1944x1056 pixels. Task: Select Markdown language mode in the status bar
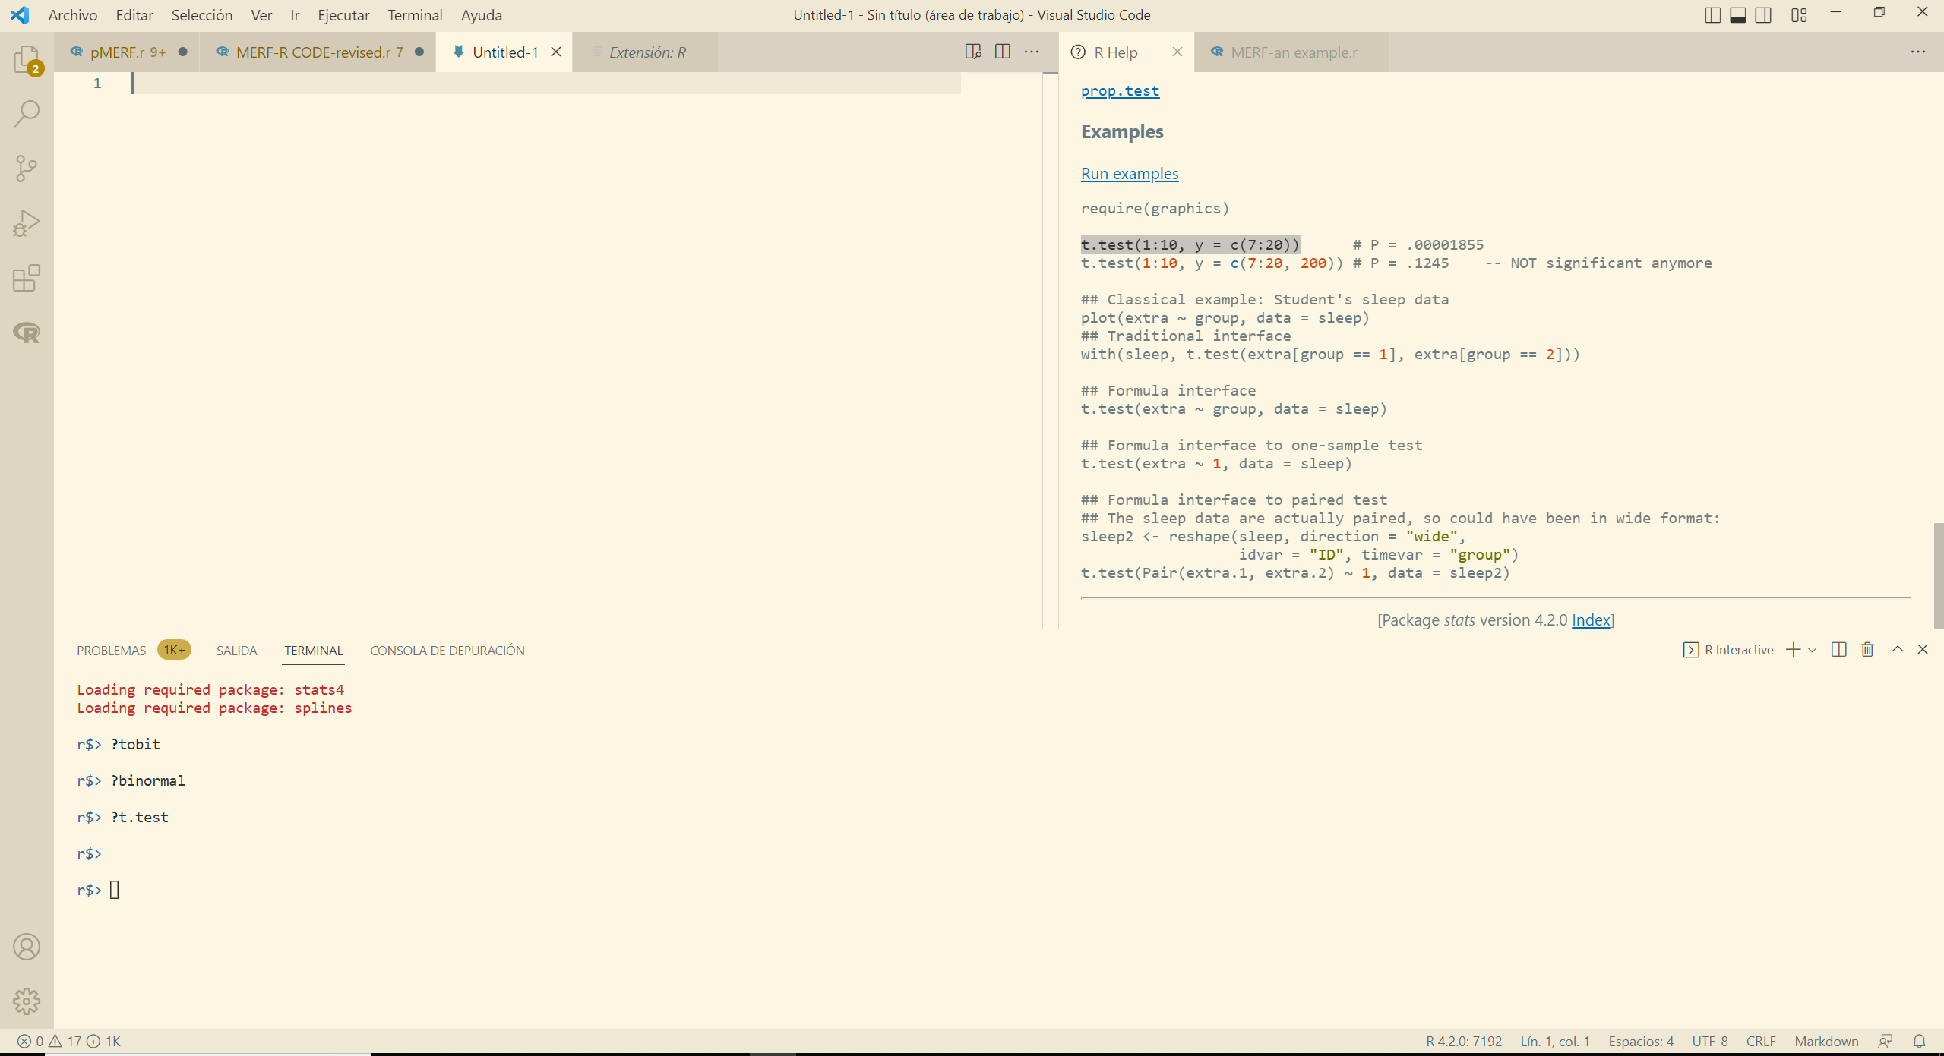pos(1825,1041)
